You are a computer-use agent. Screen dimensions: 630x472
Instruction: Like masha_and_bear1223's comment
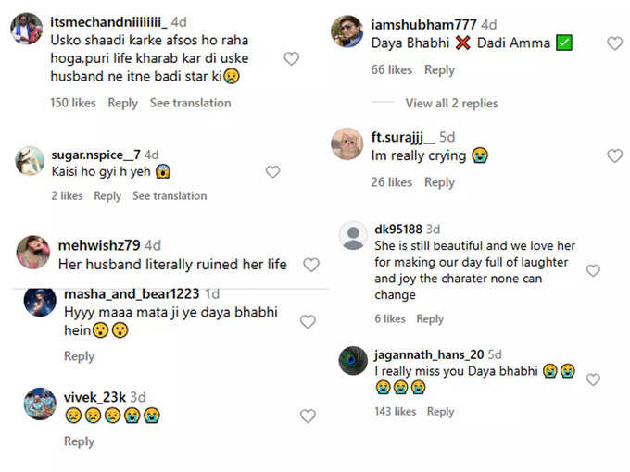click(308, 321)
